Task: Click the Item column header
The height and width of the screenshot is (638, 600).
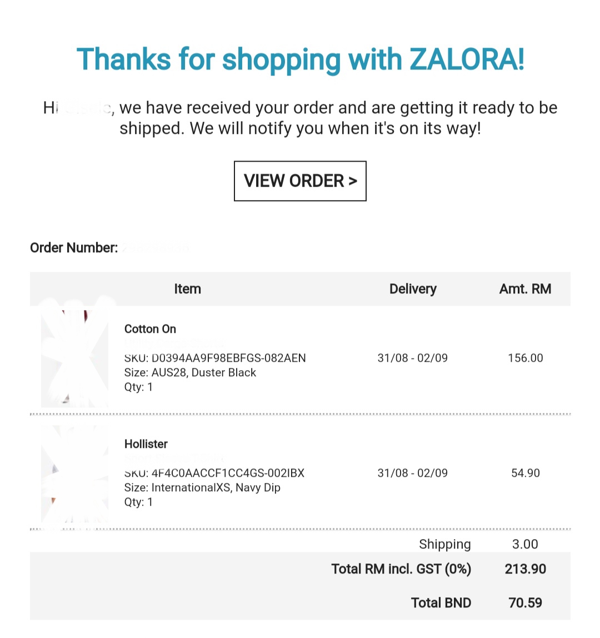Action: pyautogui.click(x=187, y=289)
